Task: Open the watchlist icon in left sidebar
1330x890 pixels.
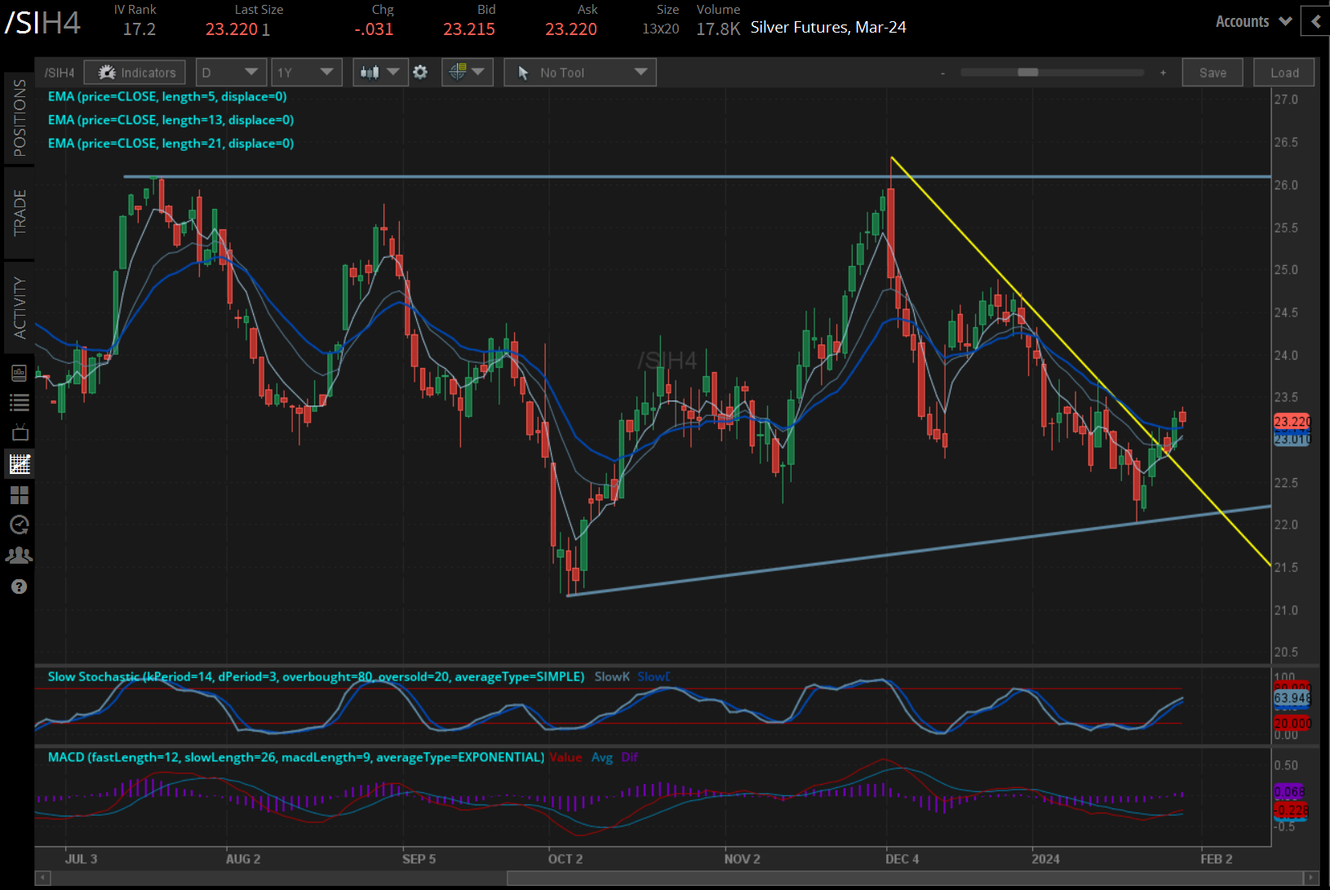Action: pyautogui.click(x=20, y=402)
